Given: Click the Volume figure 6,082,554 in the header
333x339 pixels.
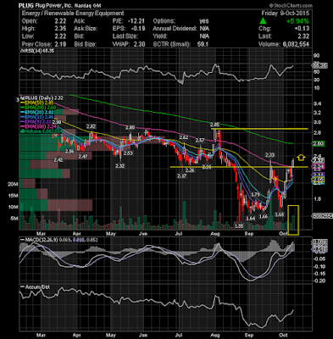Looking at the screenshot, I should click(x=295, y=44).
